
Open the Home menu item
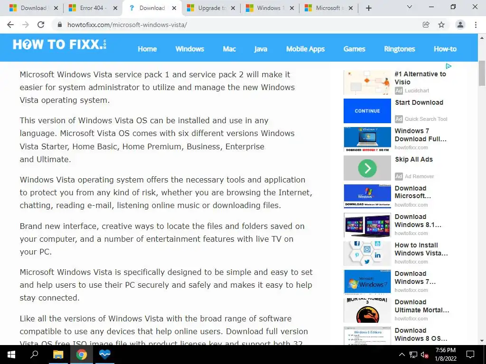[147, 49]
